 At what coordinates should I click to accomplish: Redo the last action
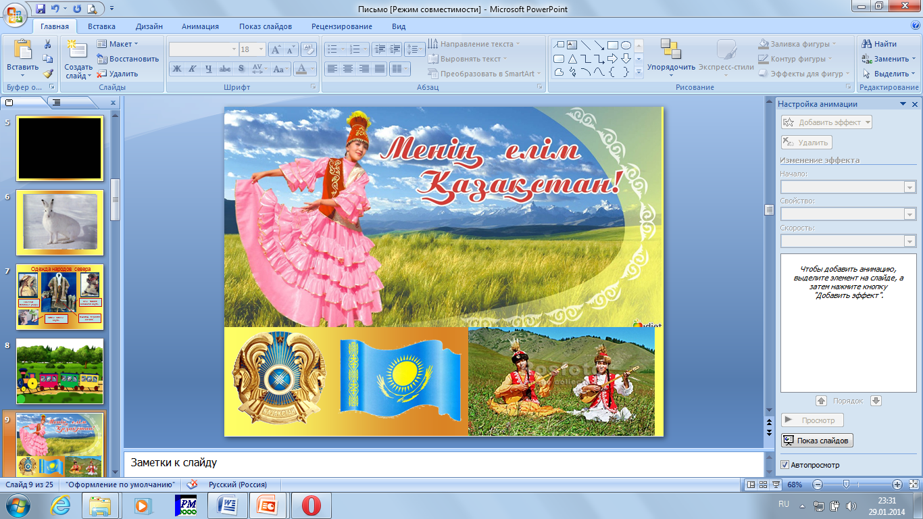[x=77, y=9]
